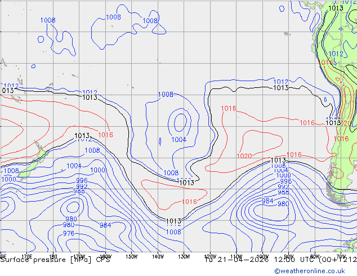357x276 pixels.
Task: Click the 'Surface pressure [hPa] CFS' caption
Action: (x=55, y=260)
